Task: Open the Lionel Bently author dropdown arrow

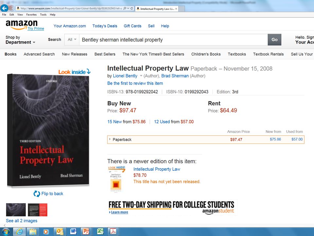Action: [x=141, y=76]
